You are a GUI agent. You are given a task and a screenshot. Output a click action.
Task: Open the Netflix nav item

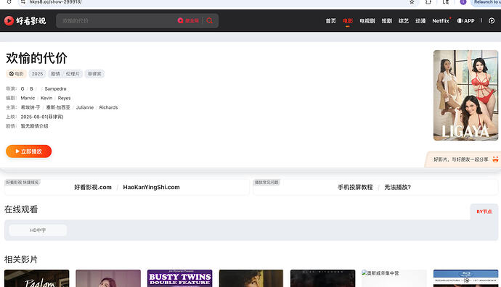pos(441,21)
